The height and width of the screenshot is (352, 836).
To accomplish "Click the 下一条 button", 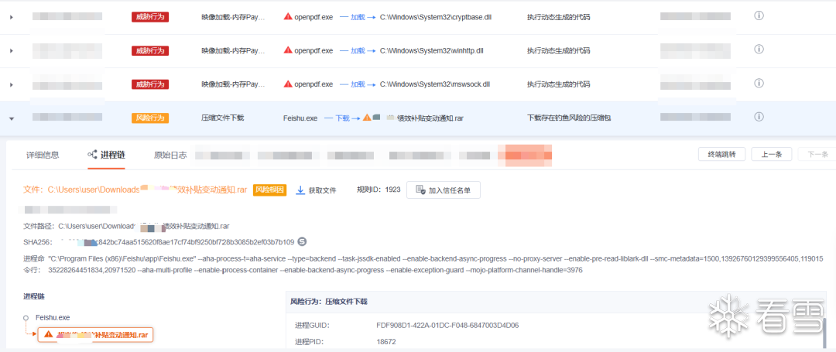I will (x=817, y=155).
